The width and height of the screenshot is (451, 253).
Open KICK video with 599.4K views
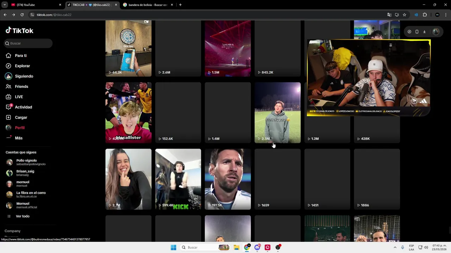[178, 179]
